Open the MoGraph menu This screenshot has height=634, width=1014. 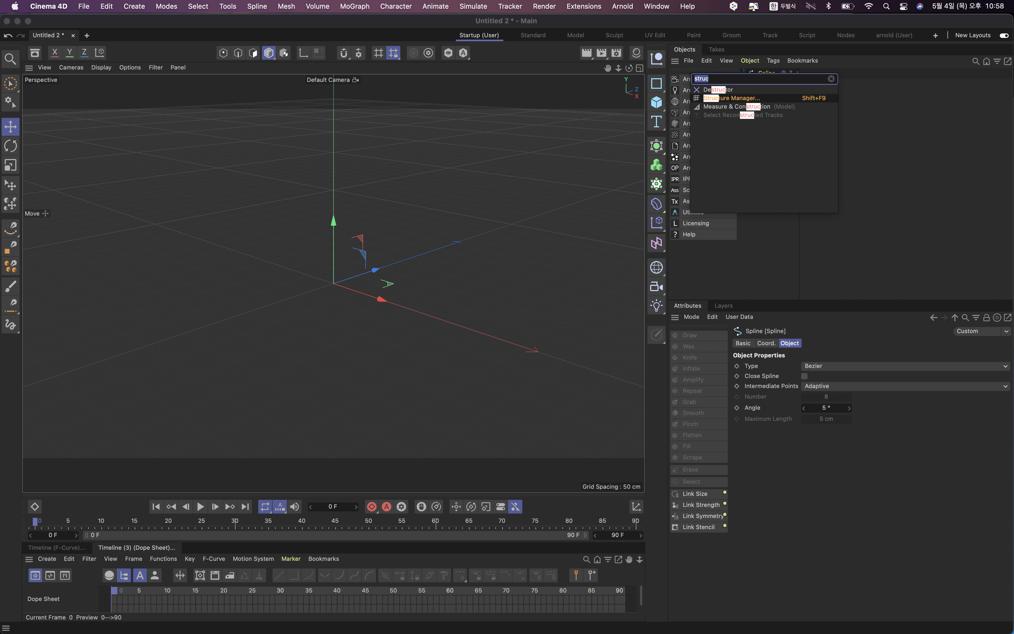354,6
